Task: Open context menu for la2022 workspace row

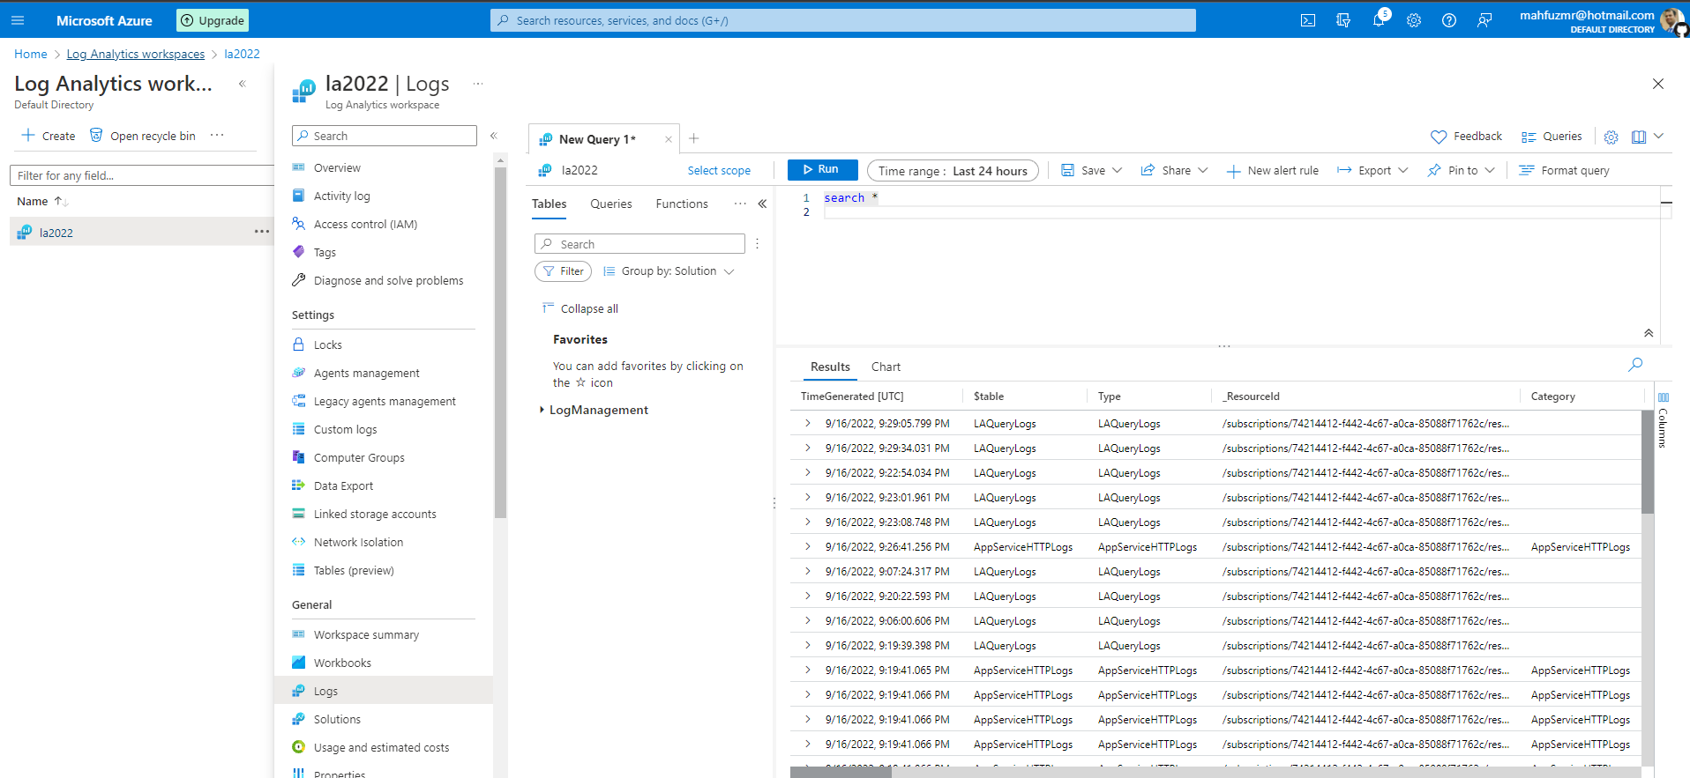Action: 262,232
